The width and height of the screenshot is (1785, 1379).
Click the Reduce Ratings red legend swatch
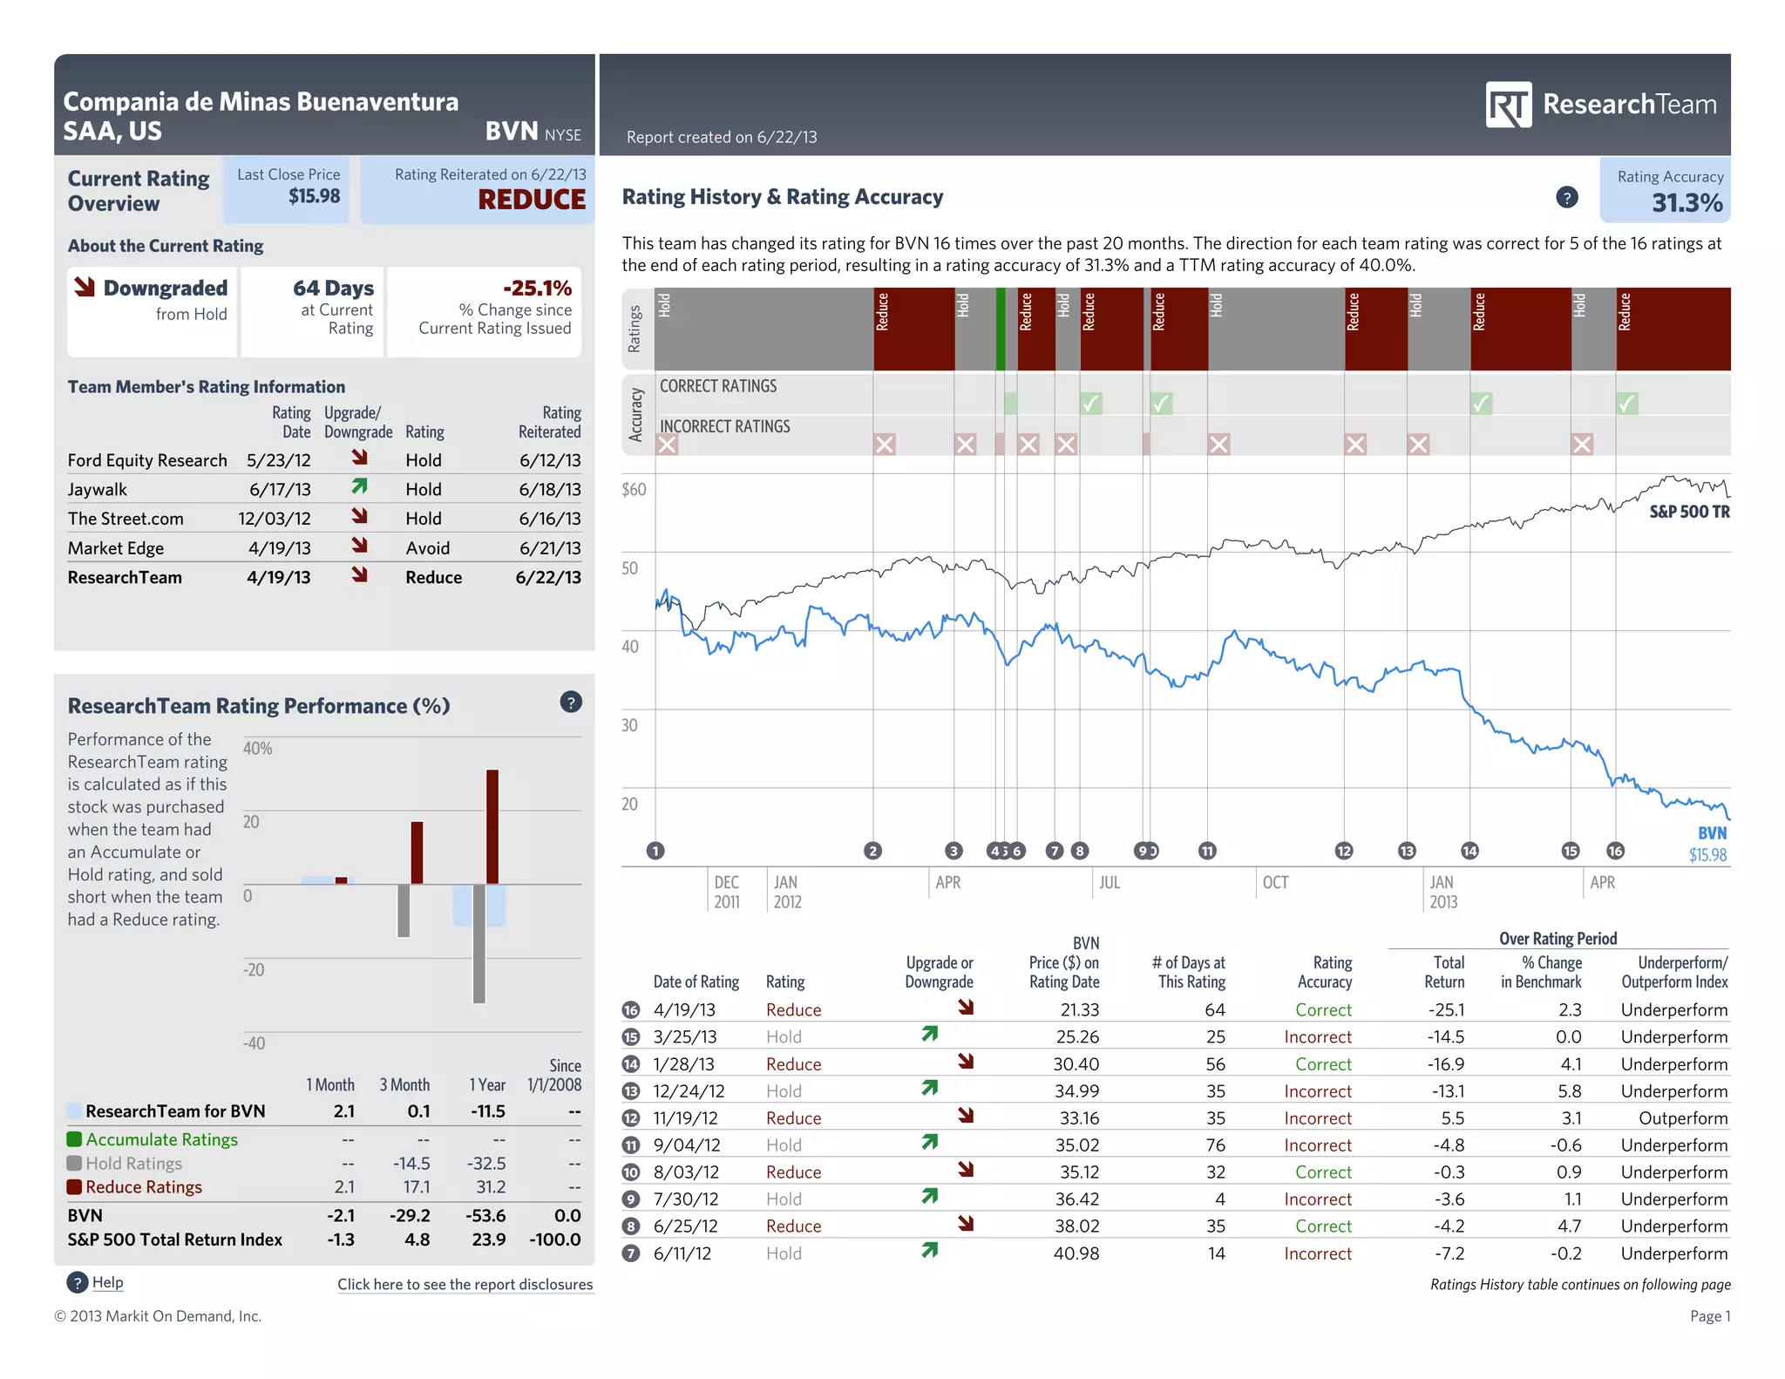click(75, 1186)
